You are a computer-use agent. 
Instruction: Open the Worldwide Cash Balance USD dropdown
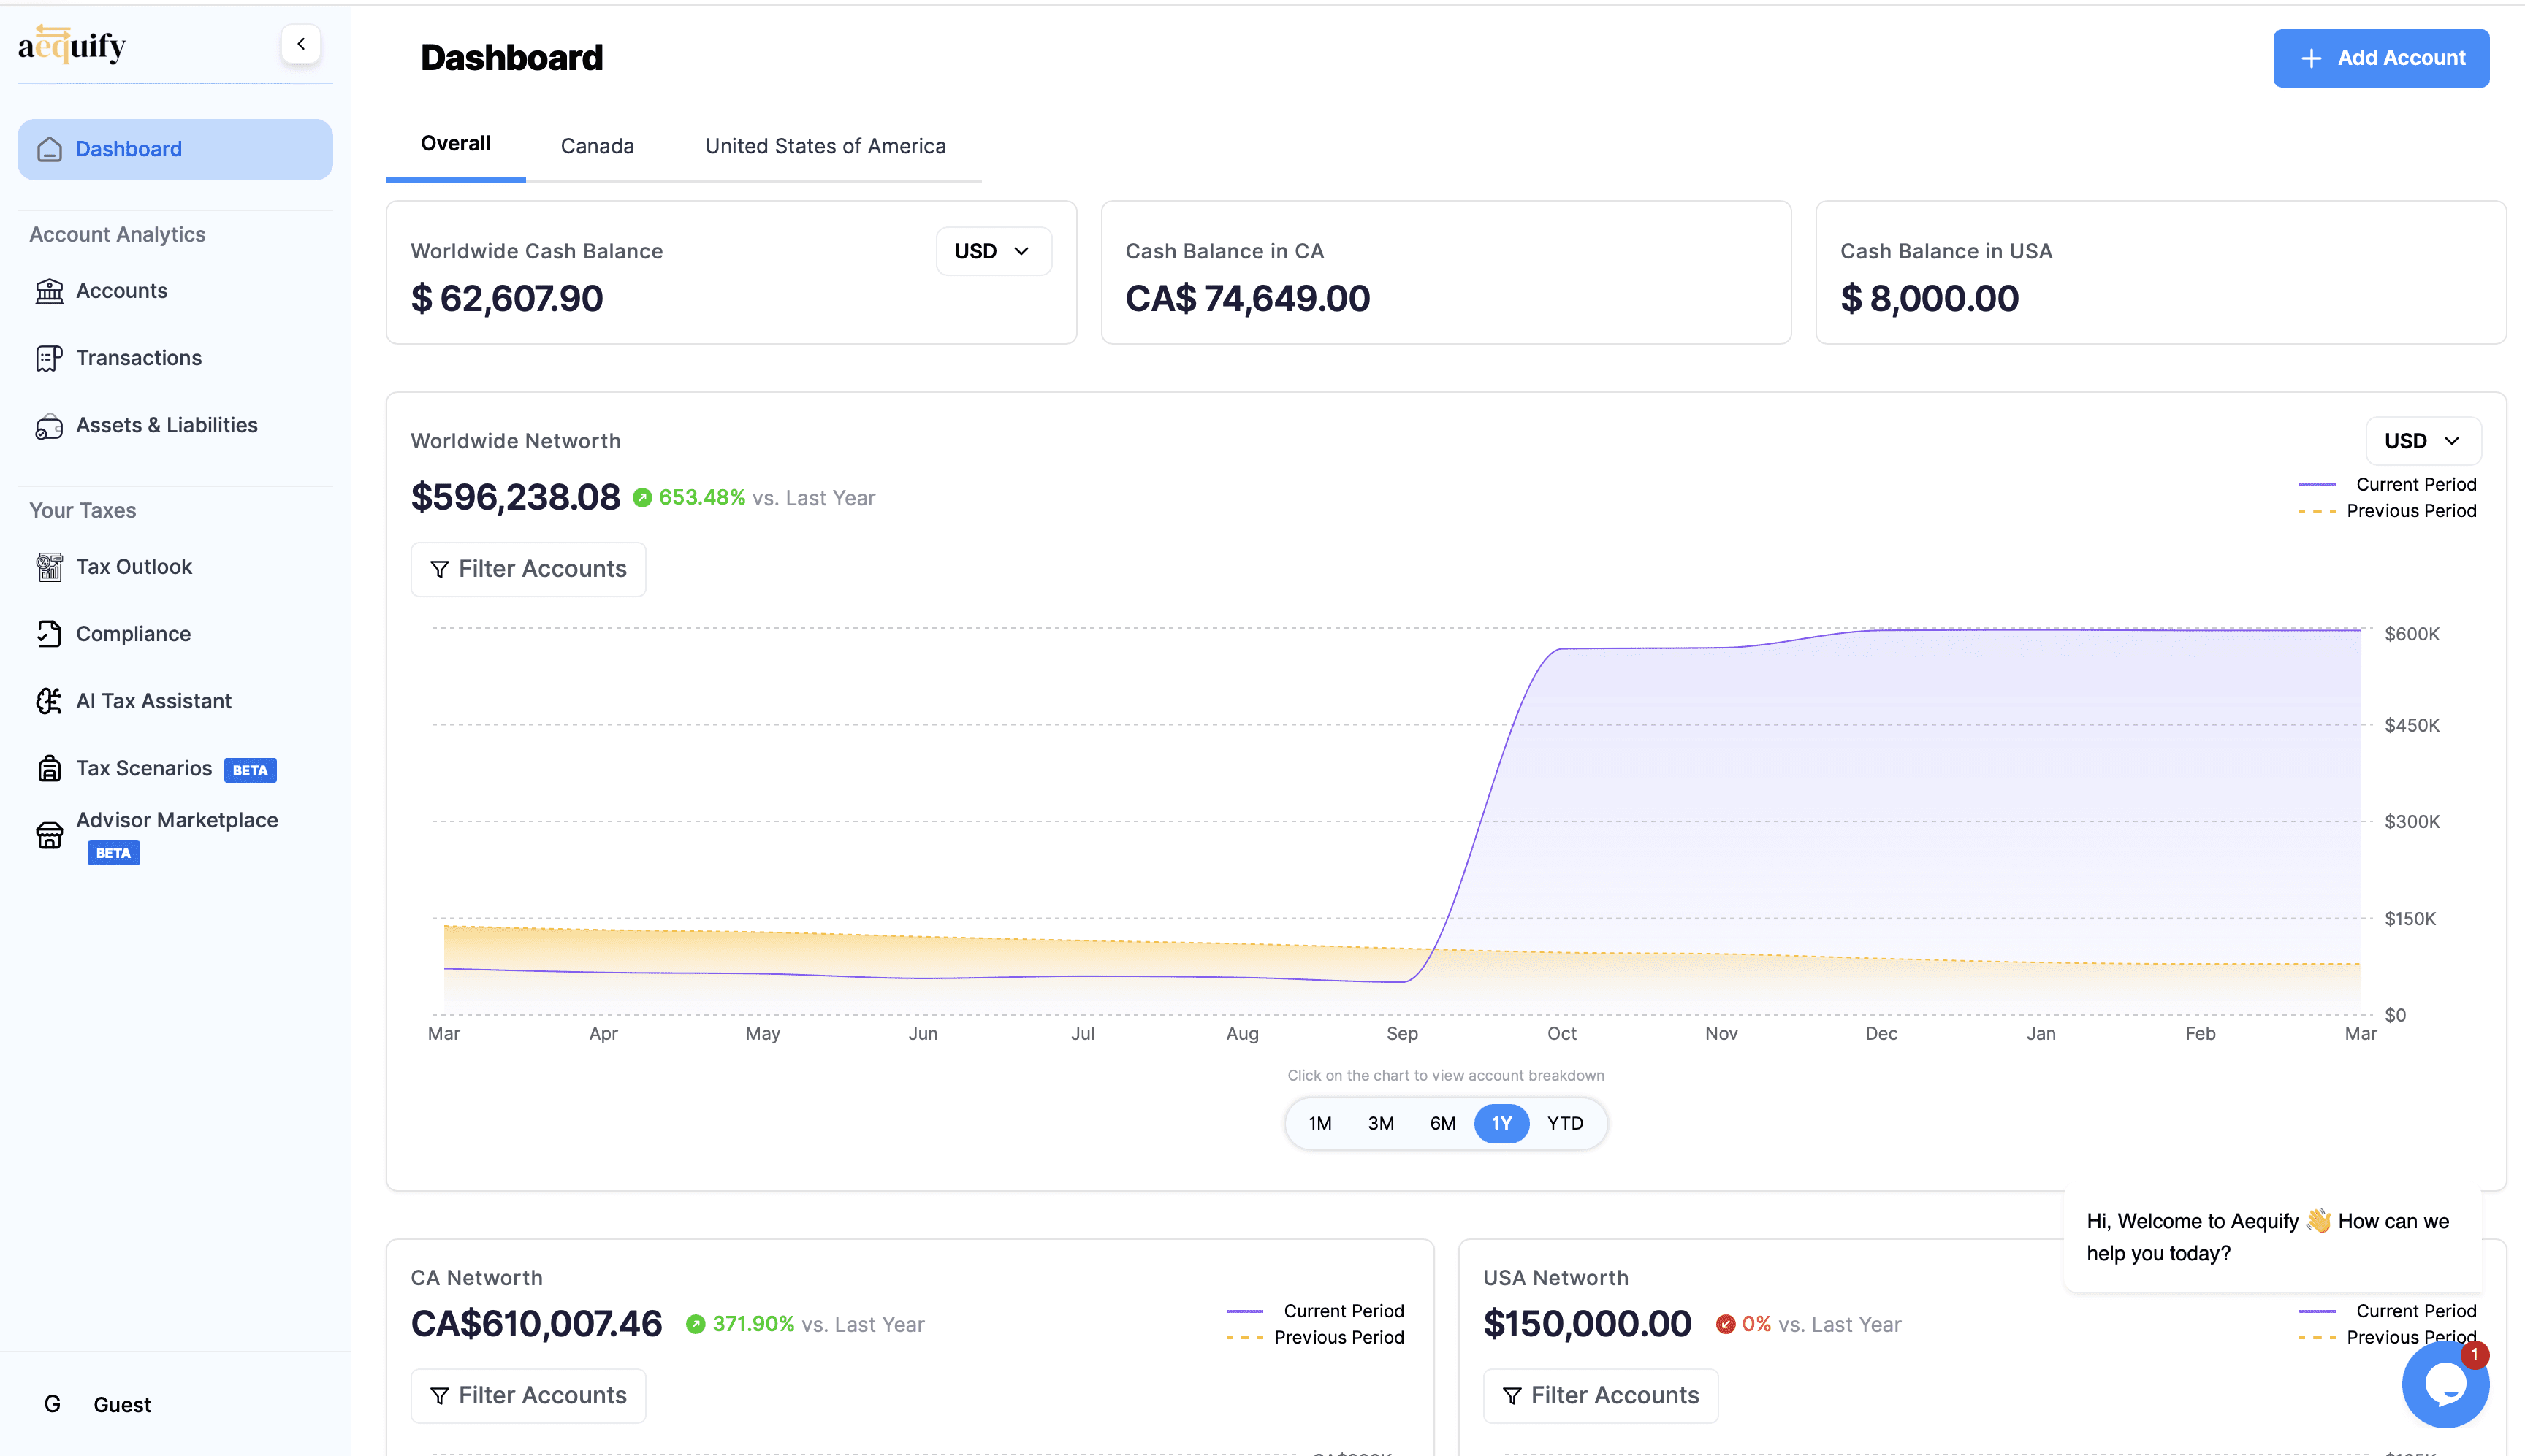[x=992, y=251]
